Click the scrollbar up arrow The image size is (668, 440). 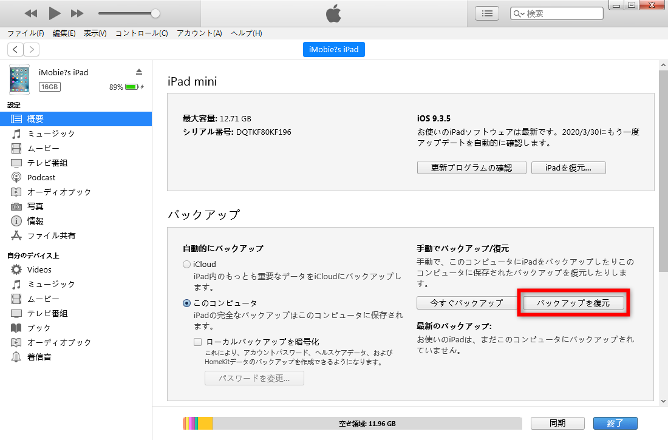[663, 65]
